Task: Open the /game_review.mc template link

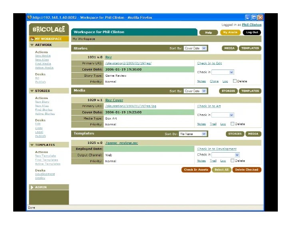Action: [x=122, y=143]
